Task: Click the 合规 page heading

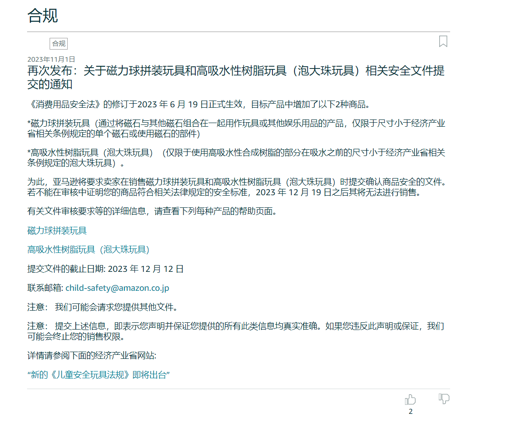Action: (42, 16)
